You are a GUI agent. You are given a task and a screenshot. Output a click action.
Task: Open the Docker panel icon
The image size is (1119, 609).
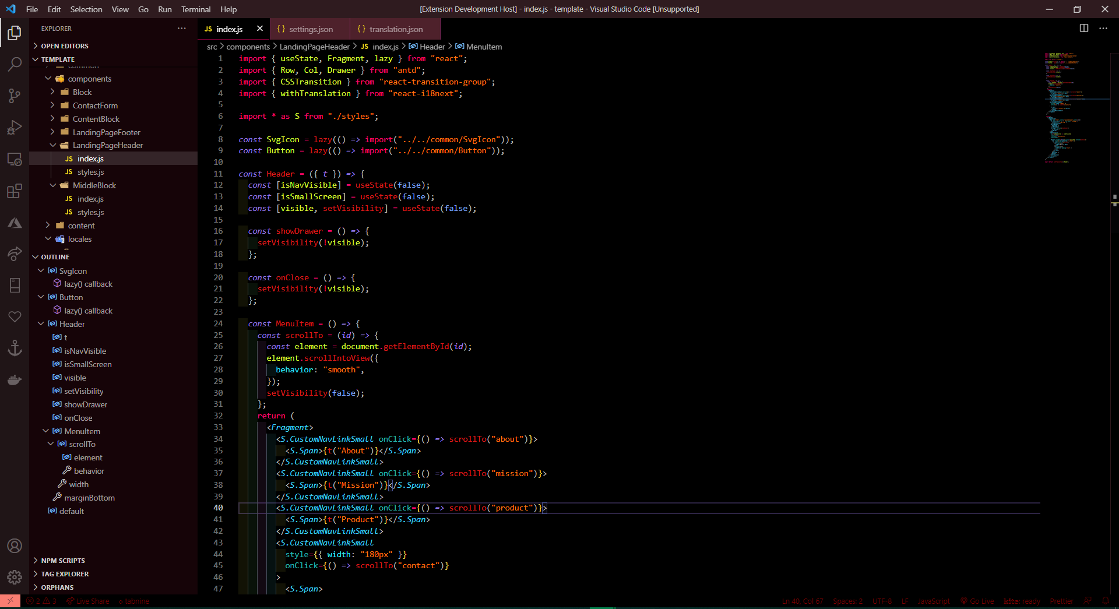(x=15, y=380)
